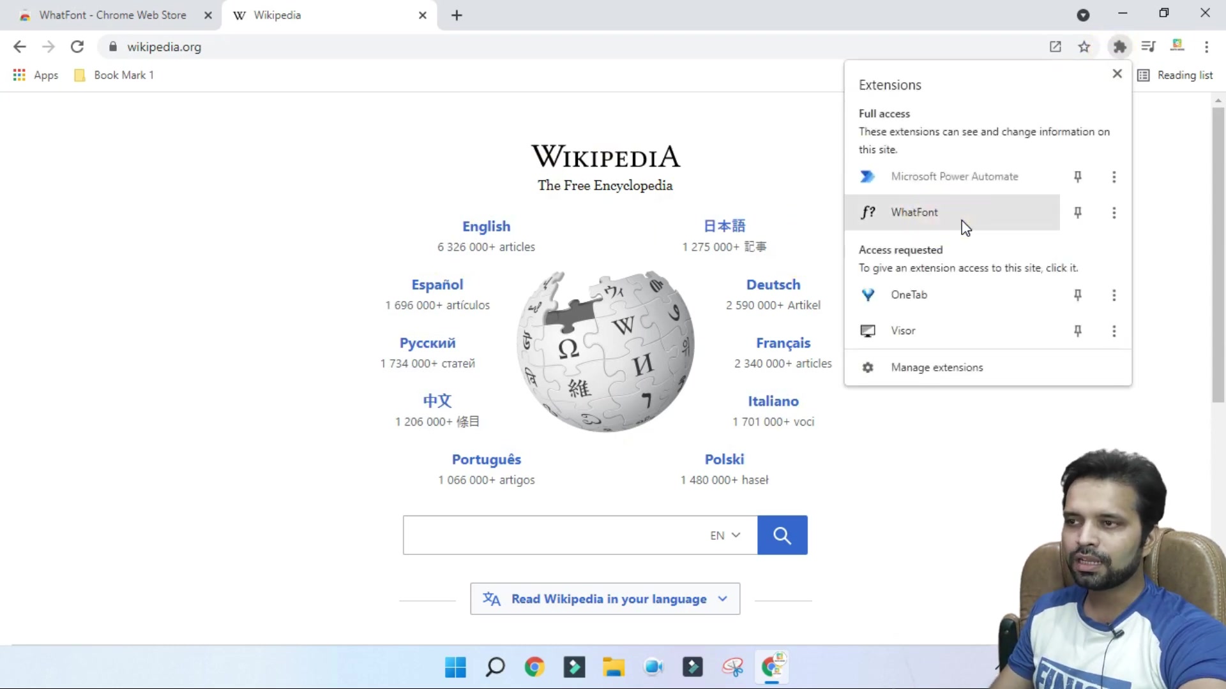Reload the Wikipedia page
This screenshot has height=689, width=1226.
coord(77,47)
